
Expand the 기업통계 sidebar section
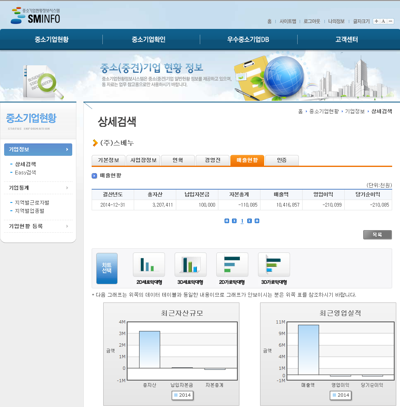point(38,188)
